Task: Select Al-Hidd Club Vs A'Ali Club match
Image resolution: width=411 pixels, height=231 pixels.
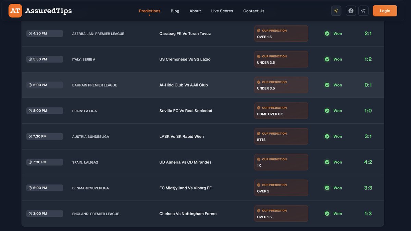Action: tap(184, 85)
